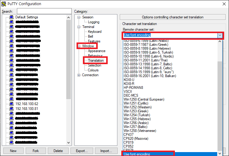Choose Win1258 (Vietnamese) option
Image resolution: width=229 pixels, height=156 pixels.
[140, 131]
